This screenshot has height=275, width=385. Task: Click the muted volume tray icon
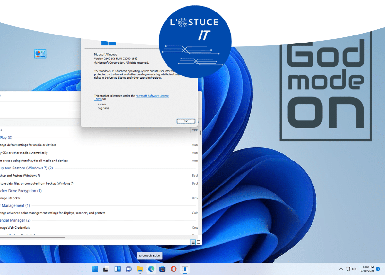coord(355,269)
